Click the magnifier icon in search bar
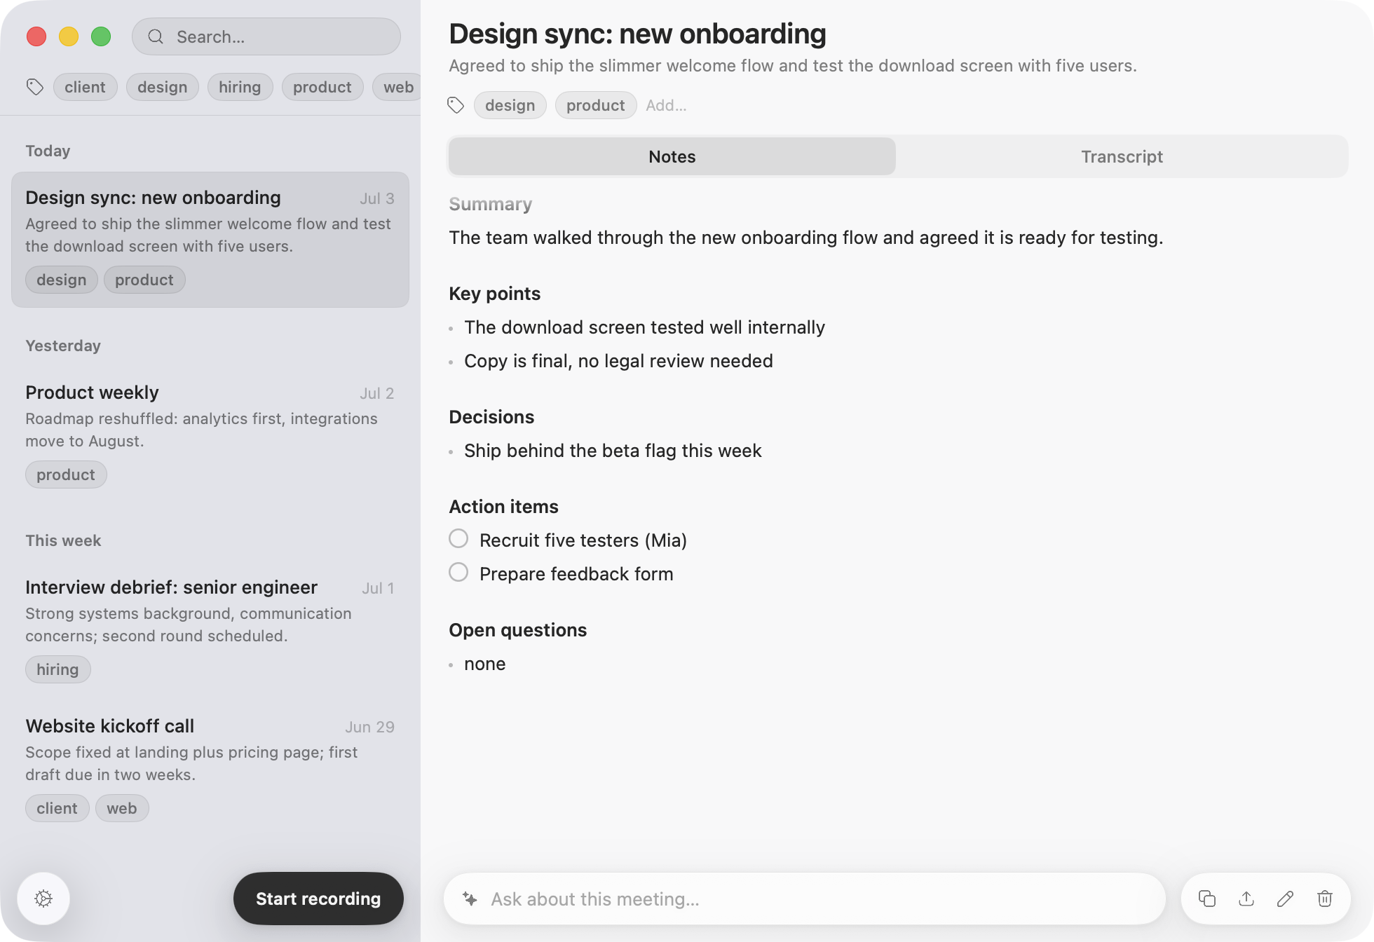 [x=156, y=36]
